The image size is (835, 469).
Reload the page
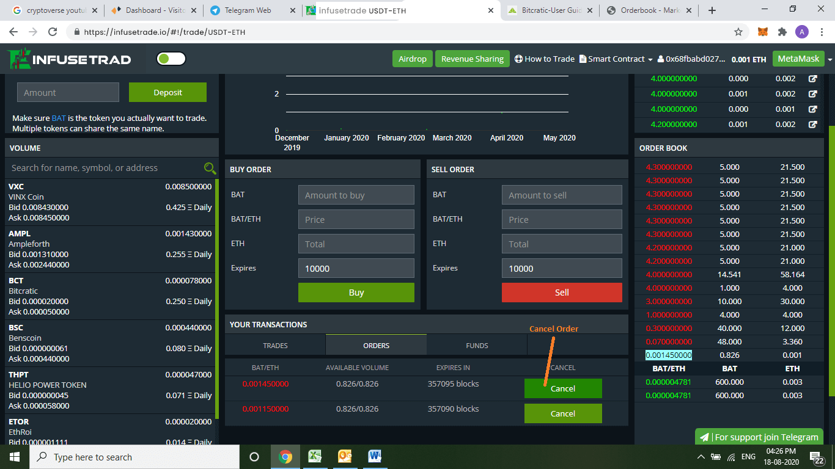[53, 32]
